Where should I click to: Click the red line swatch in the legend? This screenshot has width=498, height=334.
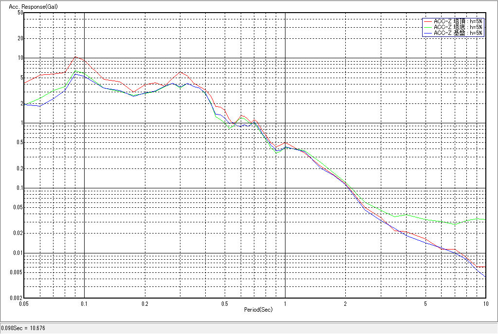pyautogui.click(x=428, y=21)
